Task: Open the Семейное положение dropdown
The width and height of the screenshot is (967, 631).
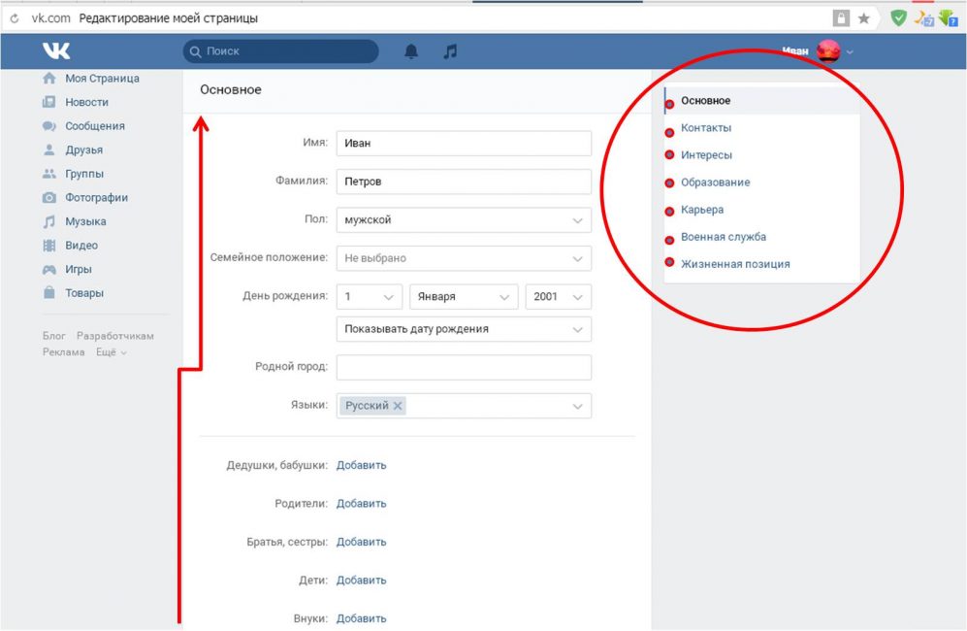Action: pos(464,258)
